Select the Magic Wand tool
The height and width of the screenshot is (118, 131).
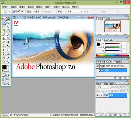(x=8, y=27)
